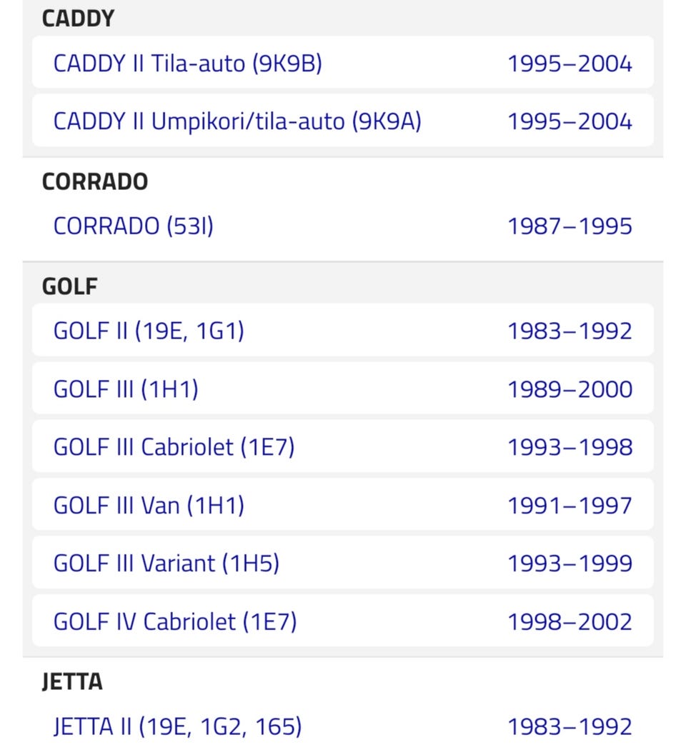Click the 1987–1995 year range

(x=570, y=226)
